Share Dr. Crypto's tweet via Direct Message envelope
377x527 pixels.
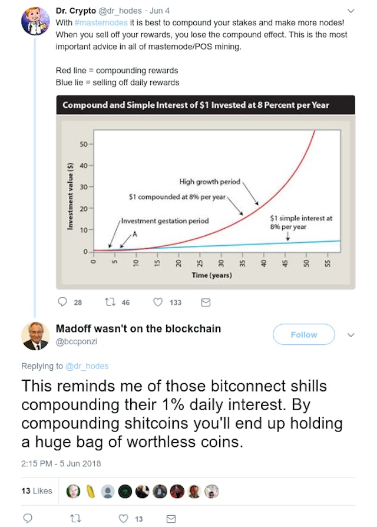click(205, 302)
